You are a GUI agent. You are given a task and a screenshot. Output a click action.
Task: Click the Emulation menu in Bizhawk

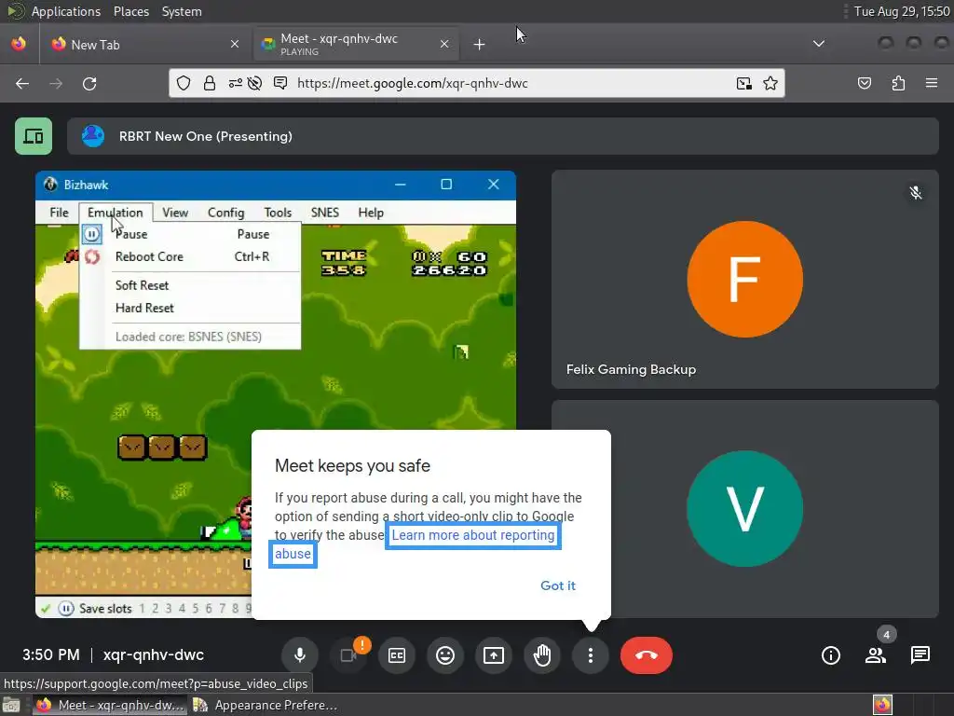115,213
